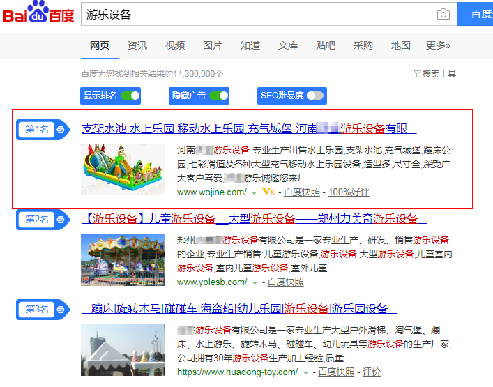Open the 100%好评 link
The width and height of the screenshot is (493, 387).
click(x=349, y=192)
